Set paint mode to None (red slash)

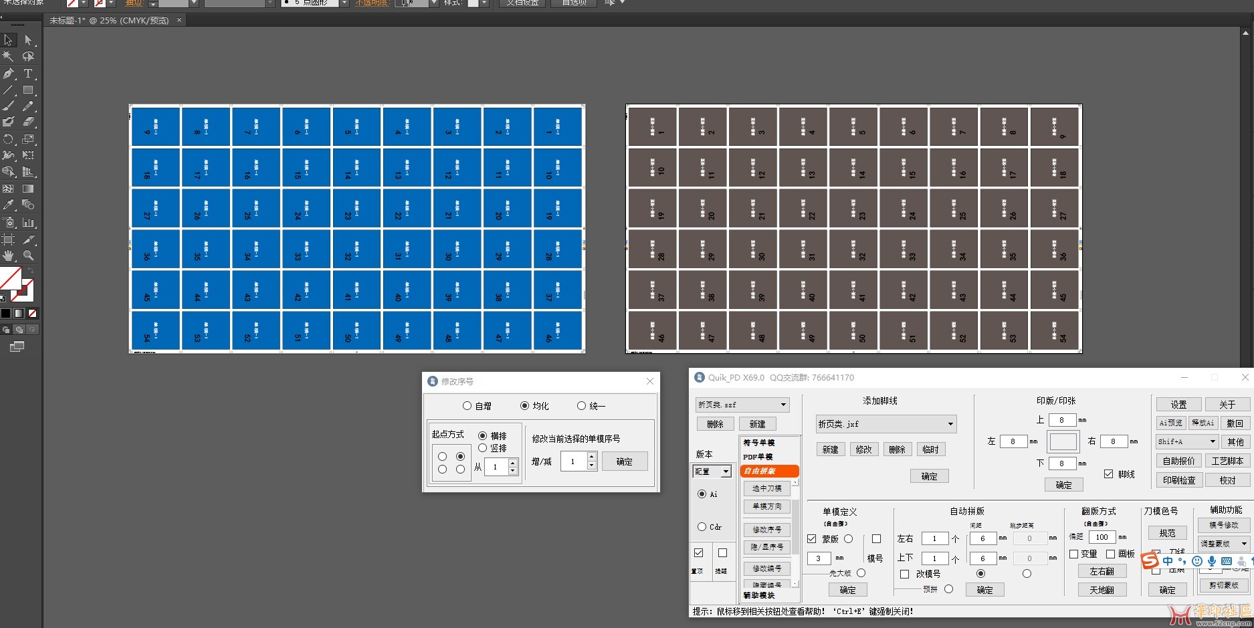[32, 313]
